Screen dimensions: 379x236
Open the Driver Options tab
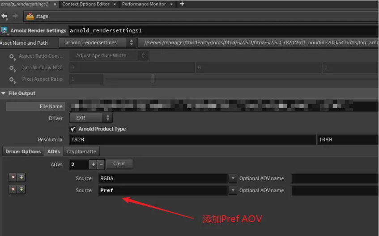(23, 152)
